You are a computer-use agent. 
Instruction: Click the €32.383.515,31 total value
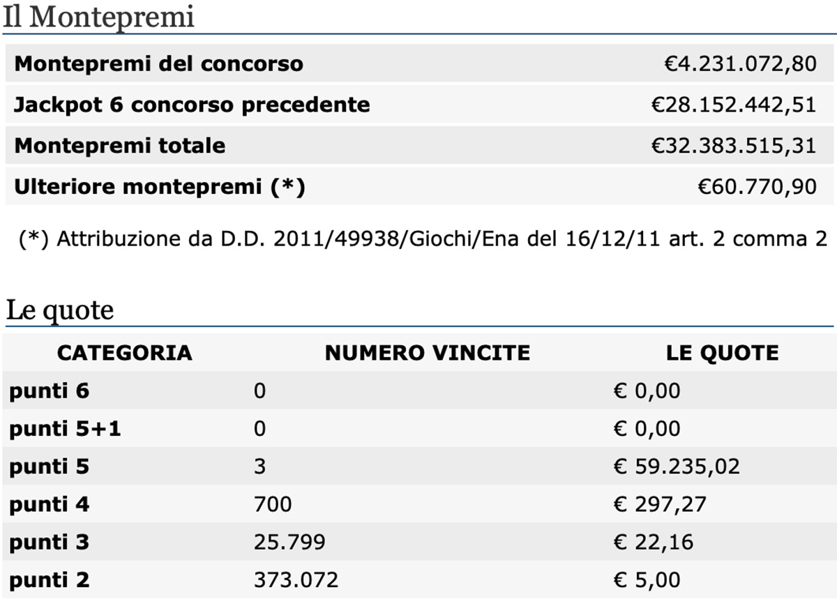tap(734, 146)
